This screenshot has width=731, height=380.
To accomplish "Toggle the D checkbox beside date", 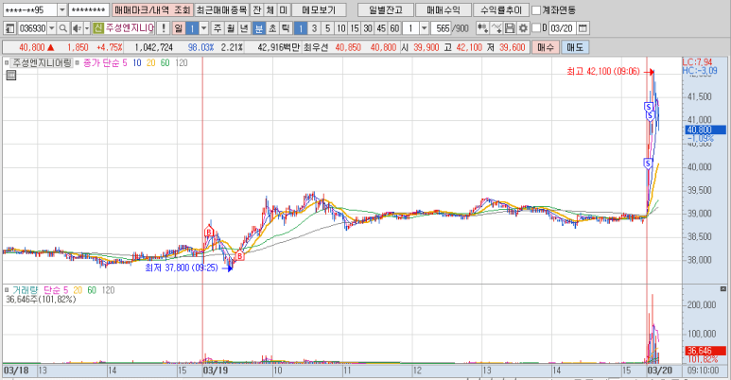I will click(x=536, y=28).
